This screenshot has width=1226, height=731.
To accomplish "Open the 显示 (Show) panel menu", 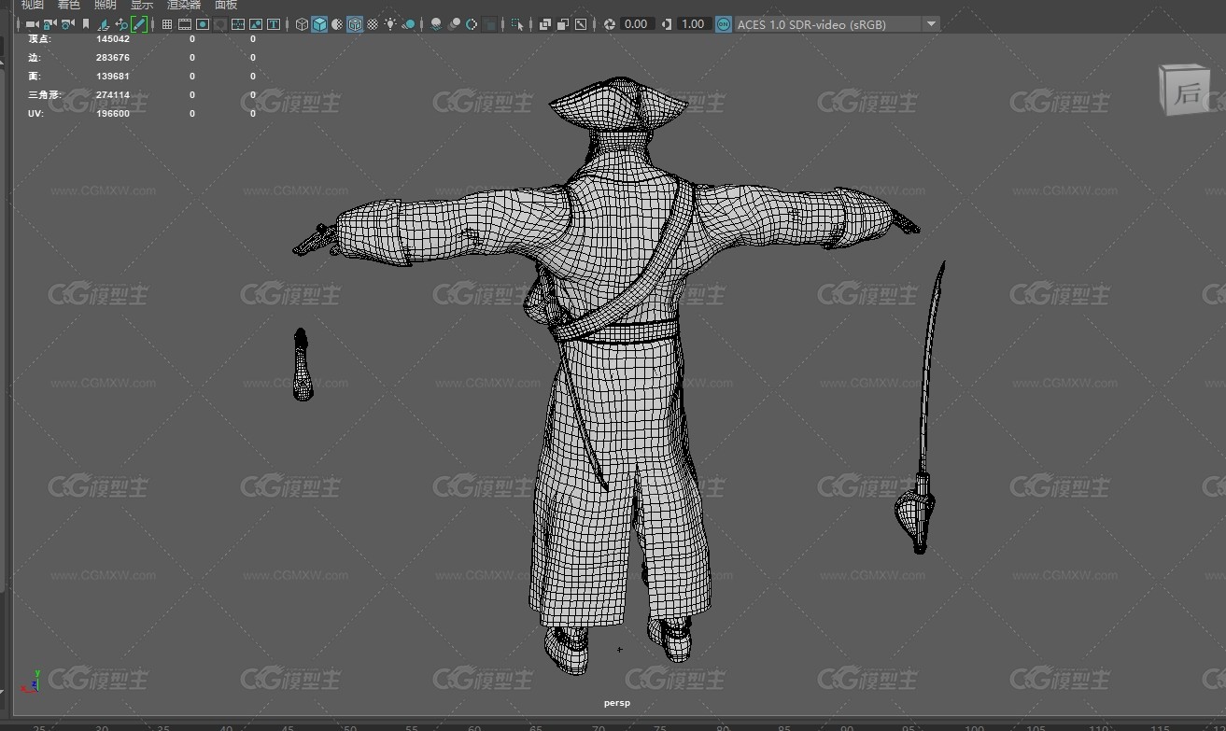I will (x=142, y=5).
